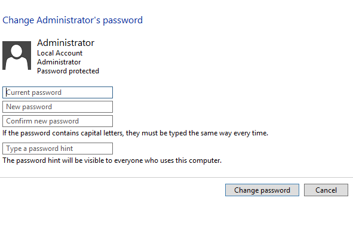353x238 pixels.
Task: Click the word Change in the blue heading
Action: coord(19,20)
